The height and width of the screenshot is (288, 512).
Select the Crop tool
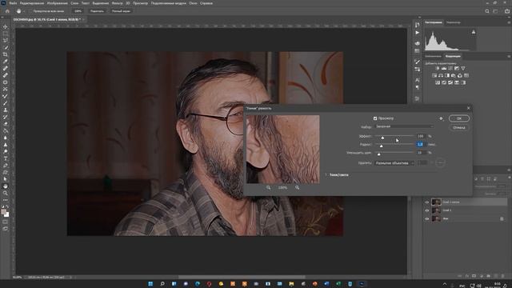(x=6, y=54)
